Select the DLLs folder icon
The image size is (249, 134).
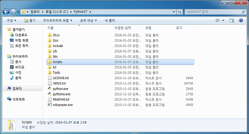point(50,35)
